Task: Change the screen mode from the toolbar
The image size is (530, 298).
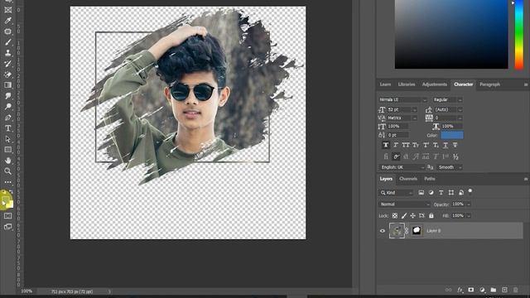Action: [7, 227]
